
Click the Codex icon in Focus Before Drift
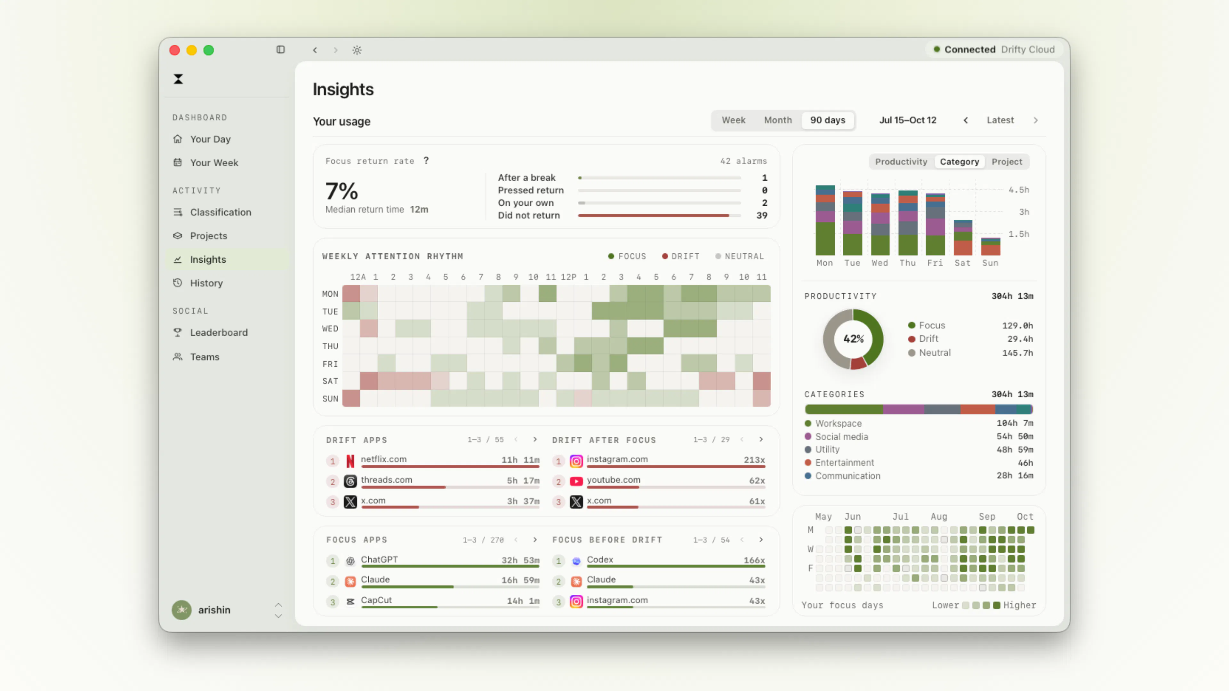tap(576, 561)
